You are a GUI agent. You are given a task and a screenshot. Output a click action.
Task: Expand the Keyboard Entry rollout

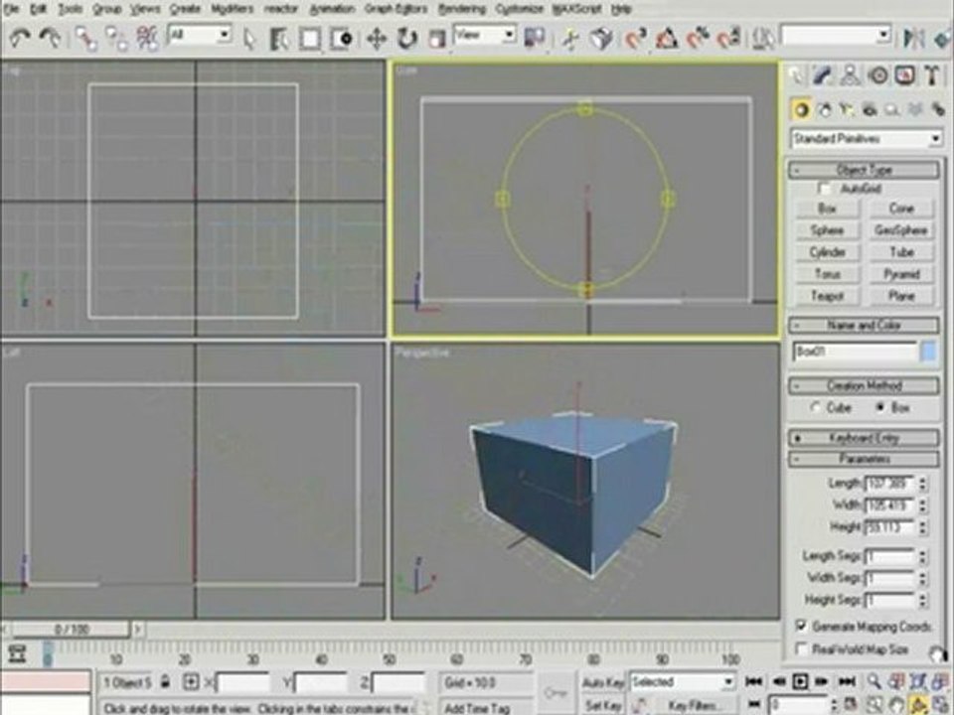pyautogui.click(x=864, y=438)
